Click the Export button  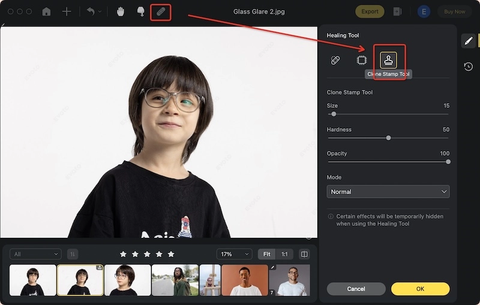pos(370,11)
